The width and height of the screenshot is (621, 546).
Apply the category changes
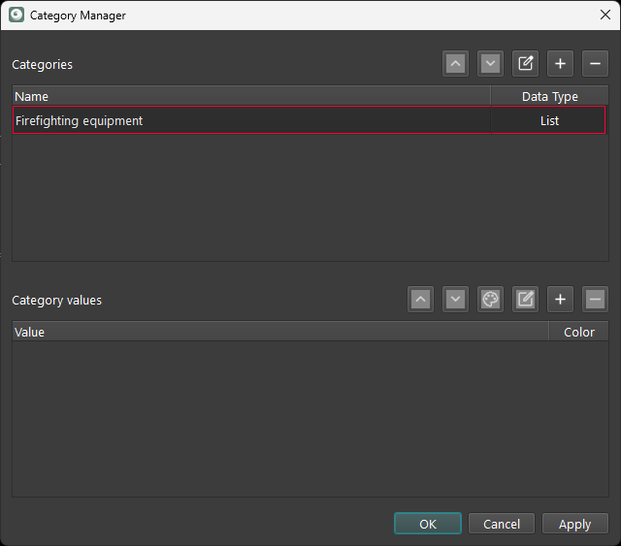574,524
